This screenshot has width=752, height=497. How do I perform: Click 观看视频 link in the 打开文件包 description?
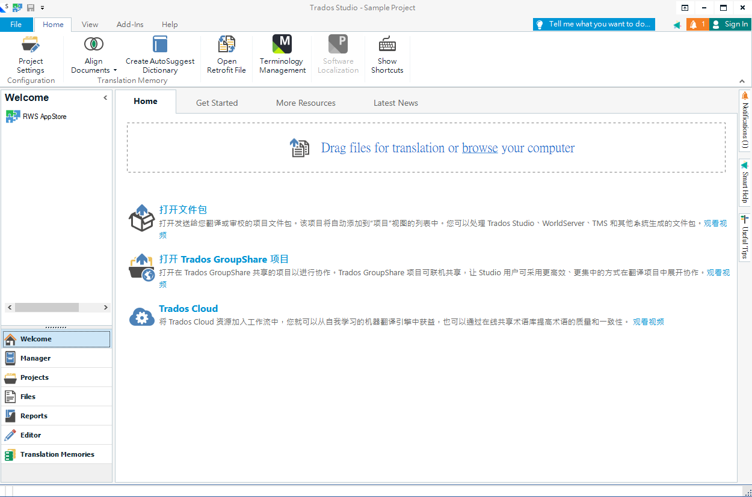pyautogui.click(x=715, y=223)
